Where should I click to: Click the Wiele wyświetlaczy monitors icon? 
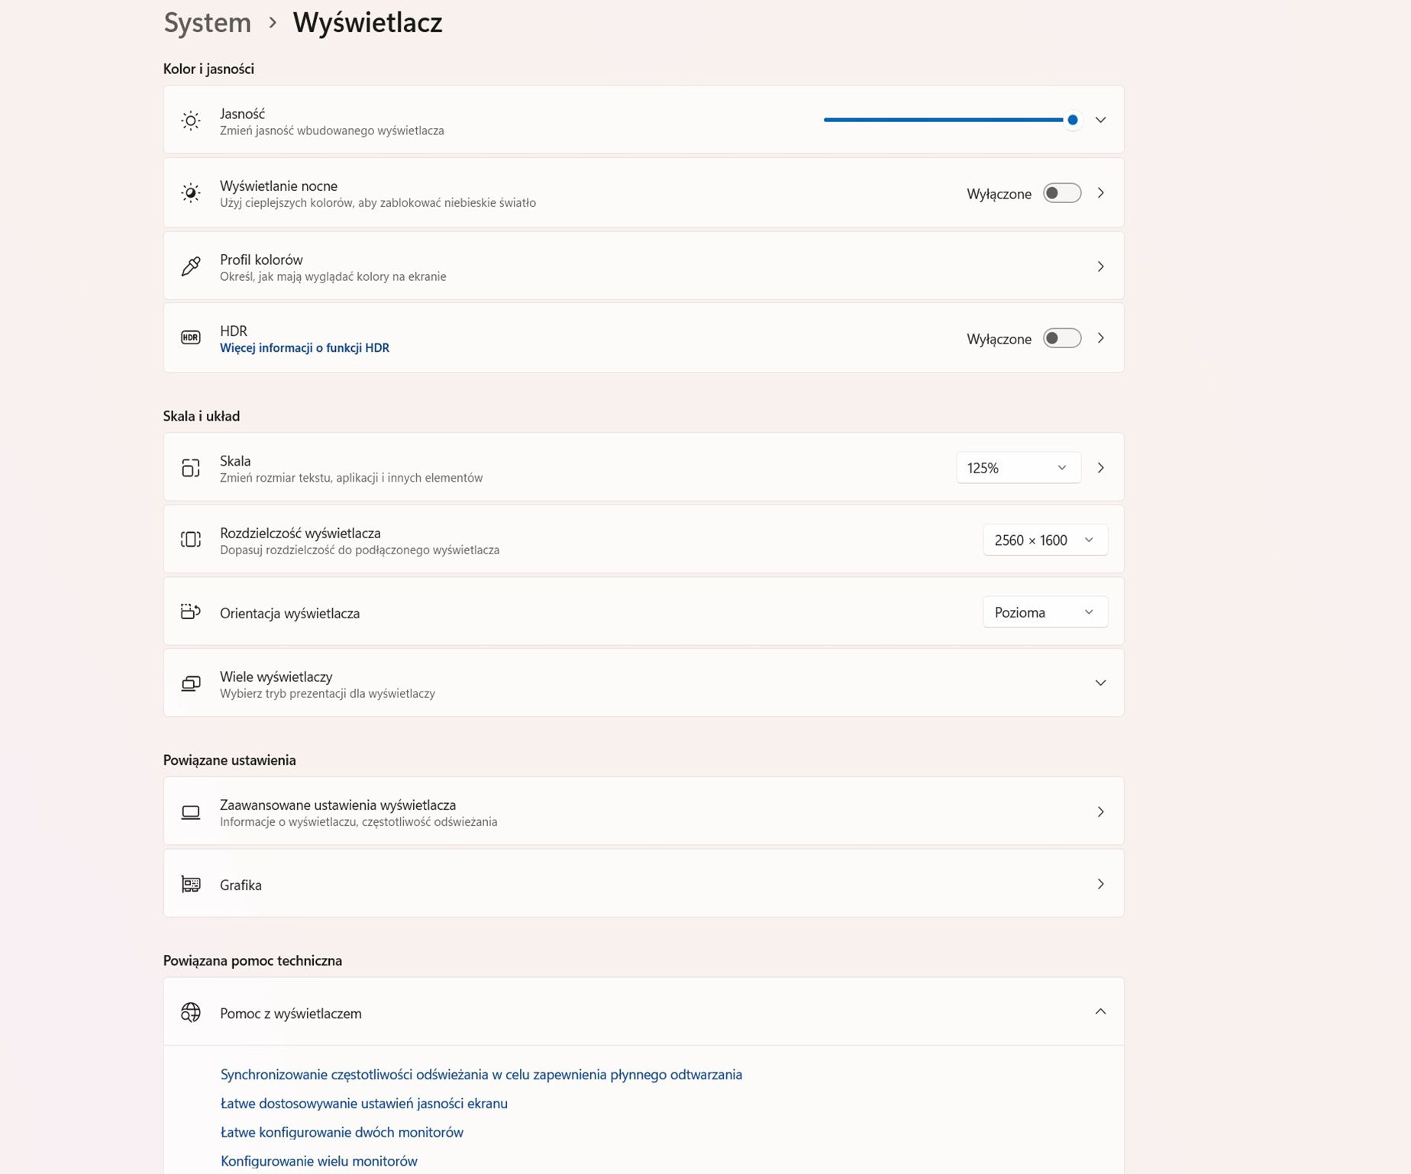coord(190,683)
